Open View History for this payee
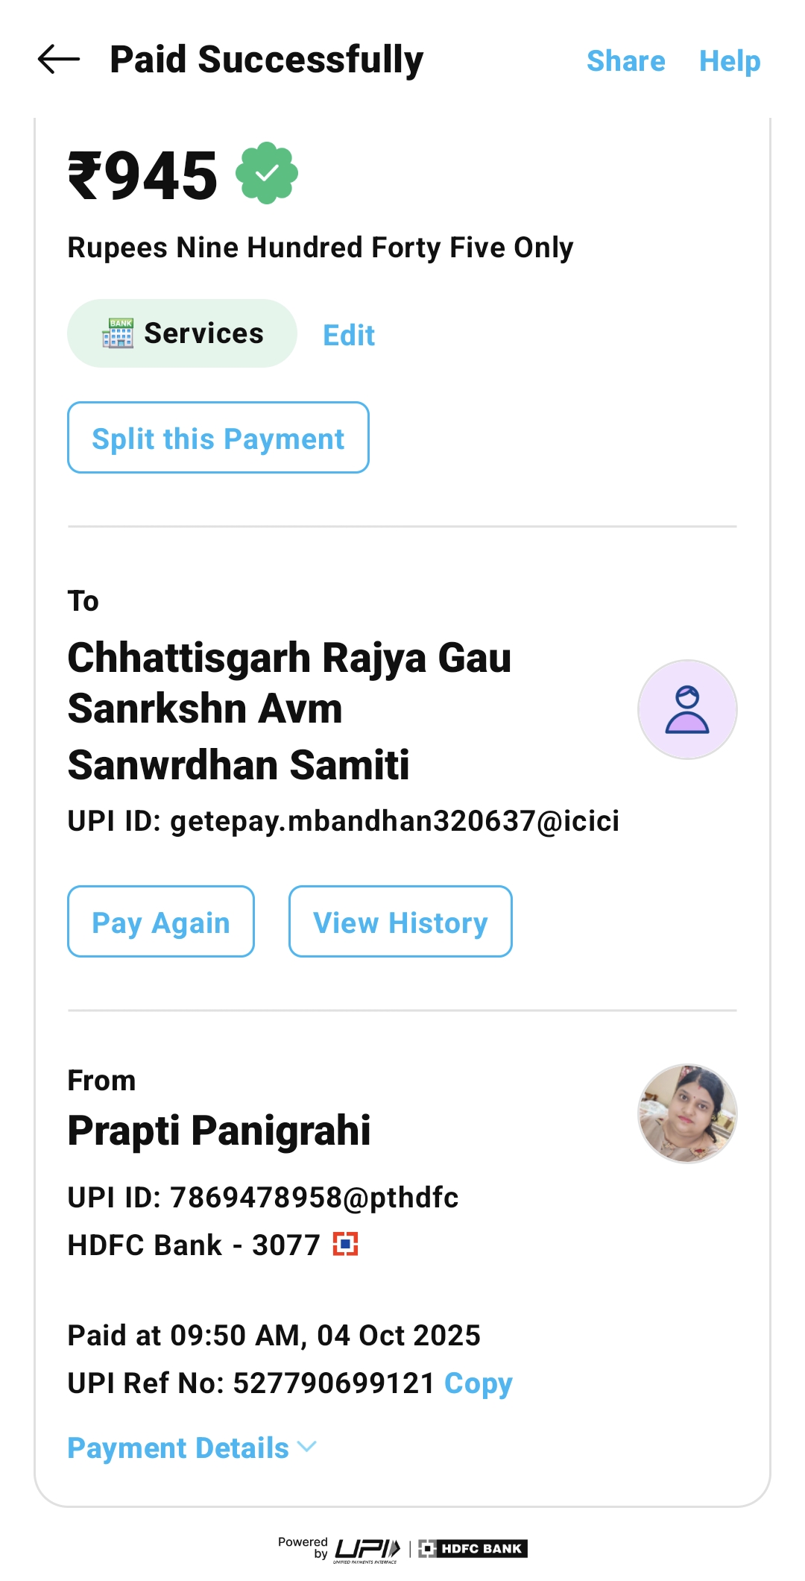Screen dimensions: 805x1581 coord(400,922)
